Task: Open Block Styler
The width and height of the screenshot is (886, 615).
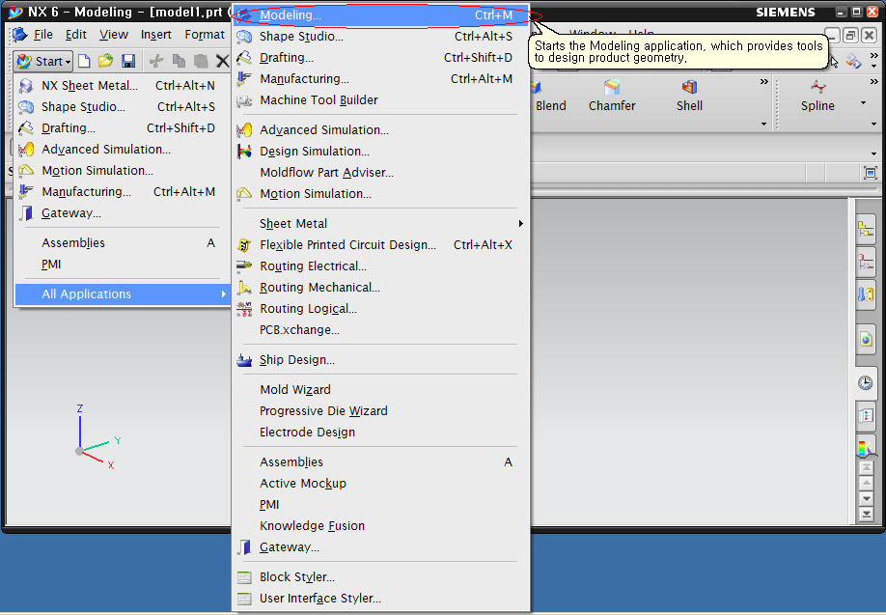Action: click(382, 577)
